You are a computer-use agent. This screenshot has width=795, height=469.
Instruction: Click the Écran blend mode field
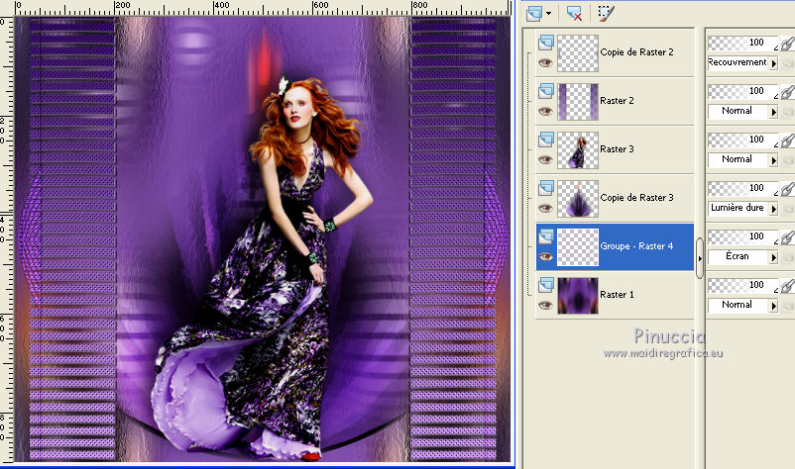coord(738,257)
